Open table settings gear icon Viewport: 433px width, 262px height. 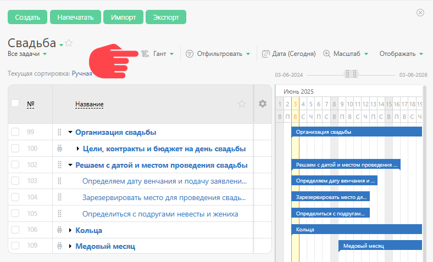tap(263, 104)
